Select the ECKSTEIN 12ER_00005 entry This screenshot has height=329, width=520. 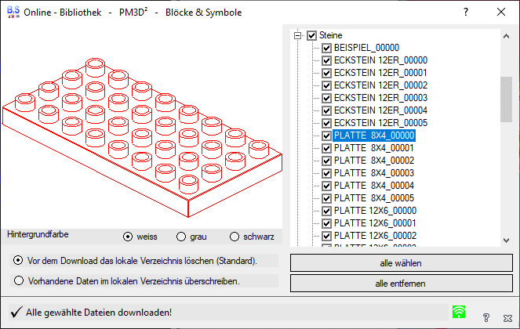pos(380,123)
